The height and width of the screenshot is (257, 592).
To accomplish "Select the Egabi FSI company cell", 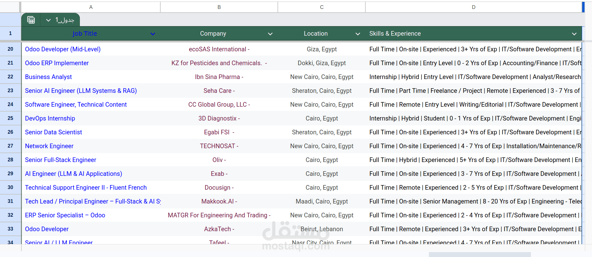I will pos(219,132).
